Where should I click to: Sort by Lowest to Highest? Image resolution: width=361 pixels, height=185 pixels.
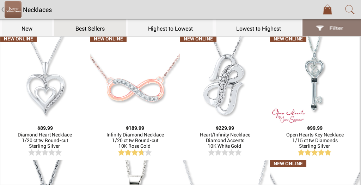258,29
